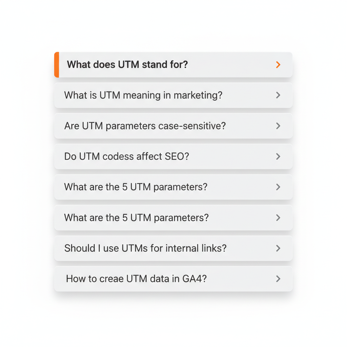
Task: Click the chevron beside "Should I use UTMs for internal links?"
Action: 278,248
